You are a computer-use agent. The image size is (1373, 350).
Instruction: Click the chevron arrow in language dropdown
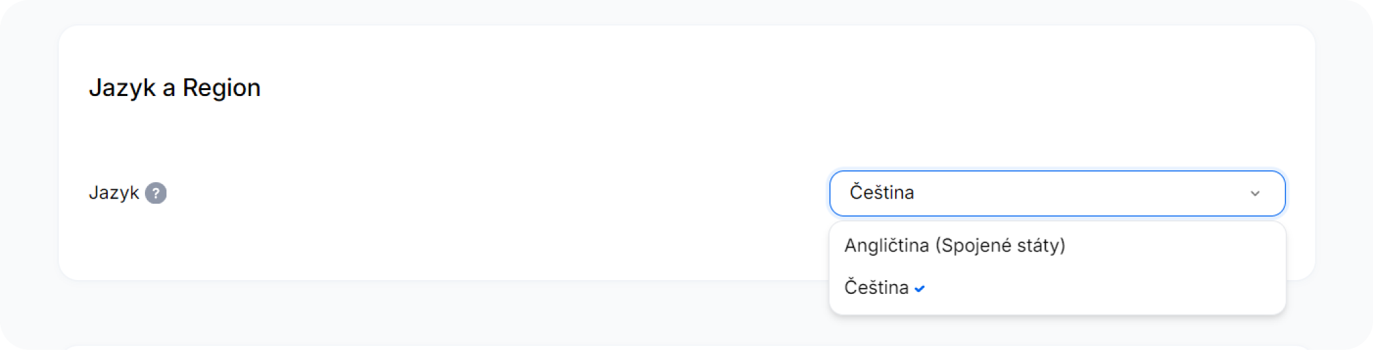[1255, 193]
